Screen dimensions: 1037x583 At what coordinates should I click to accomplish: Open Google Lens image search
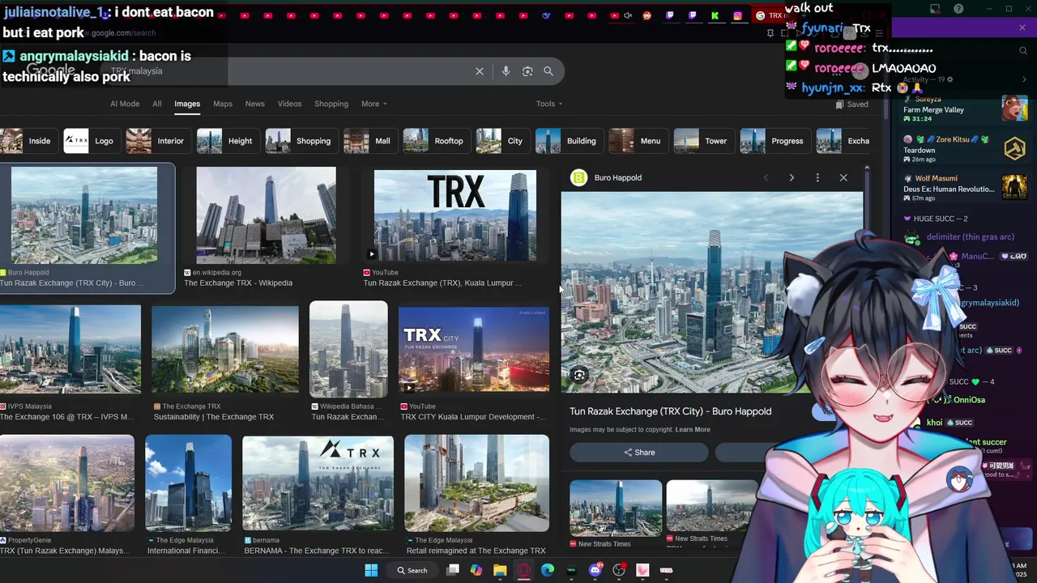[x=527, y=71]
